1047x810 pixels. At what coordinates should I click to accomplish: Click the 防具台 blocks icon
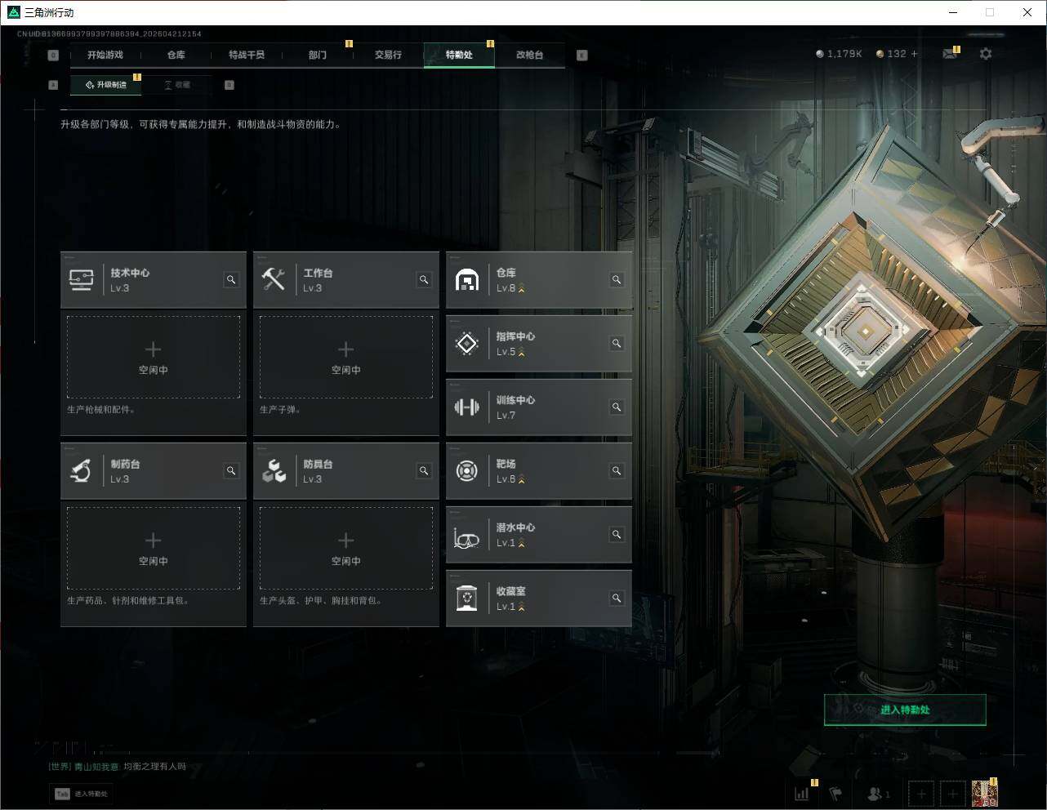(x=274, y=471)
